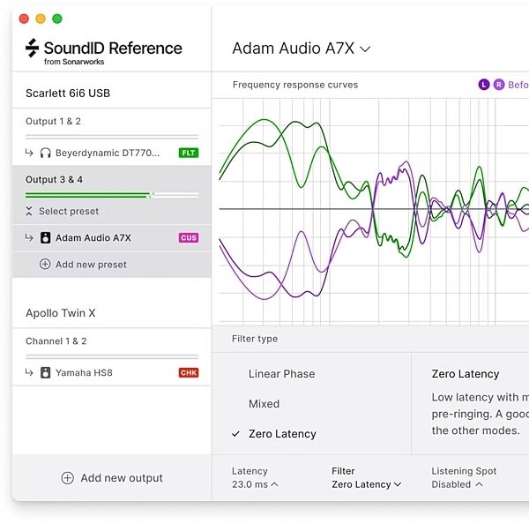This screenshot has height=524, width=529.
Task: Click the FLT badge on Beyerdynamic preset
Action: 189,153
